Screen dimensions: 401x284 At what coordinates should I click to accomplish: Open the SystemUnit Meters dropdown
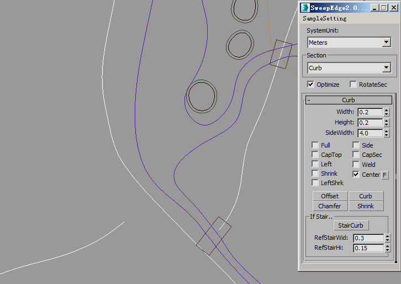pos(386,42)
